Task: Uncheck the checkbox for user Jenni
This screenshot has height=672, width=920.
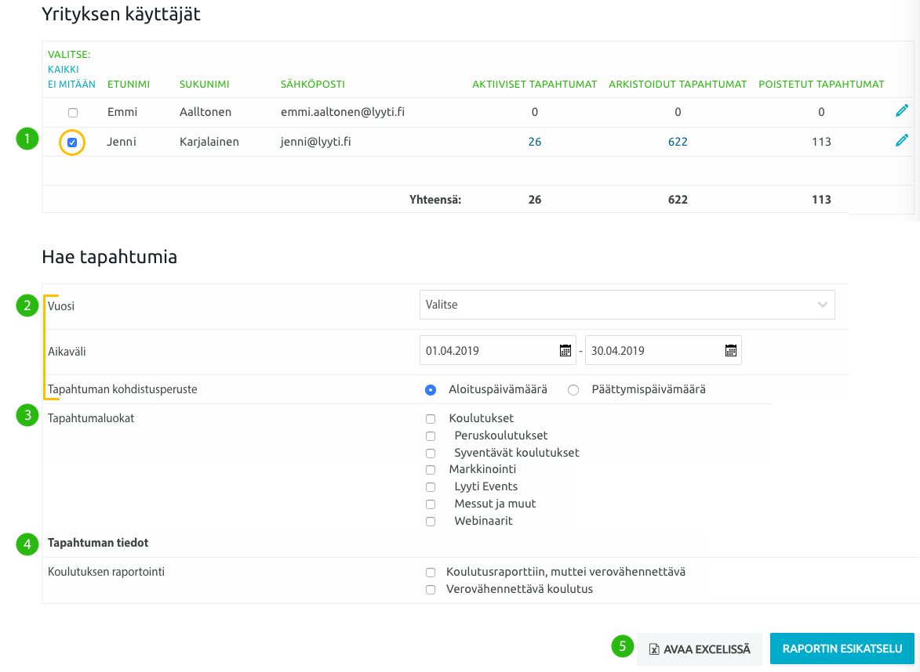Action: [72, 143]
